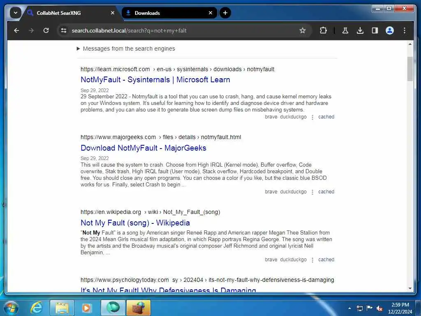
Task: Open cached link for MajorGeeks result
Action: pos(326,192)
